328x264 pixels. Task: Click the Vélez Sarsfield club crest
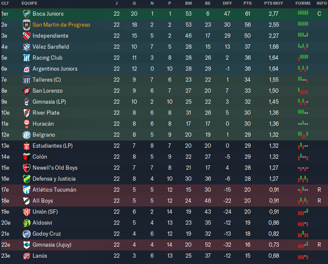click(26, 47)
